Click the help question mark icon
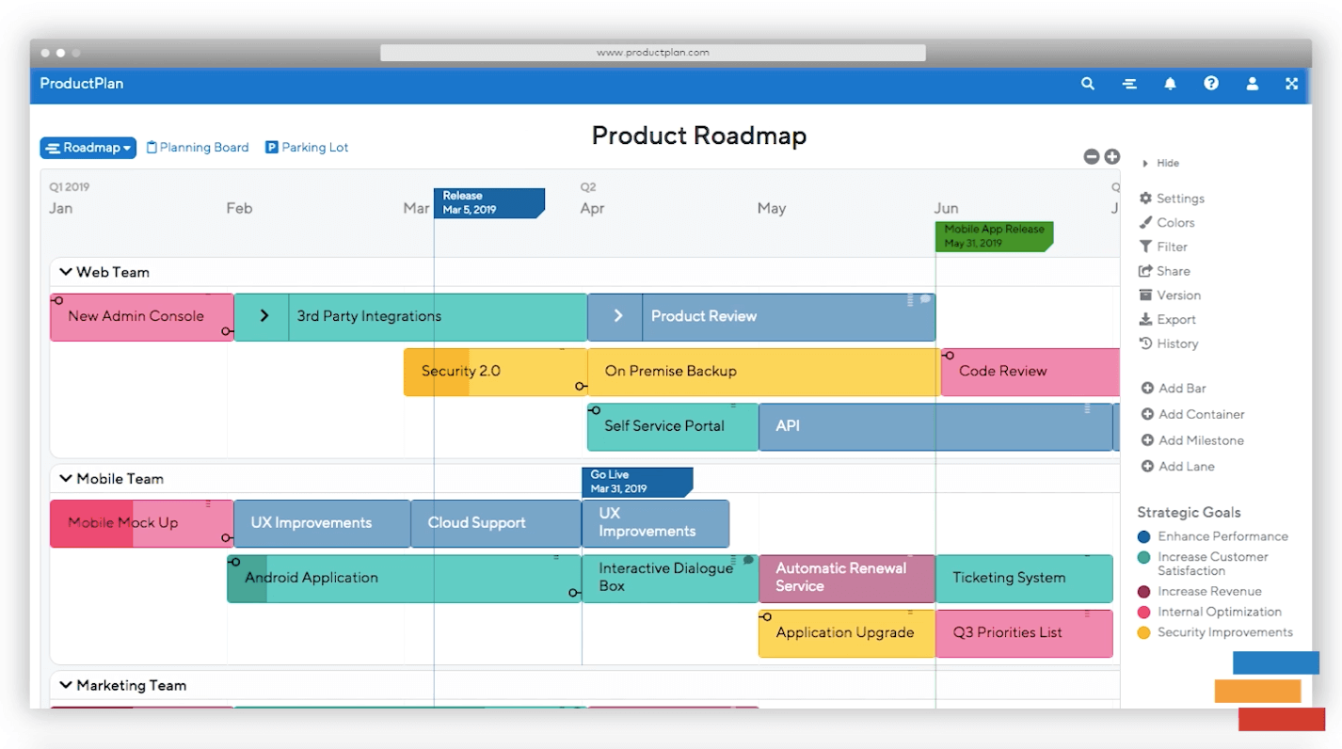This screenshot has width=1342, height=749. tap(1211, 84)
